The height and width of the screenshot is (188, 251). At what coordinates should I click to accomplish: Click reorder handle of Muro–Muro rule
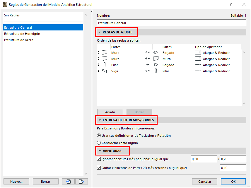pyautogui.click(x=99, y=59)
